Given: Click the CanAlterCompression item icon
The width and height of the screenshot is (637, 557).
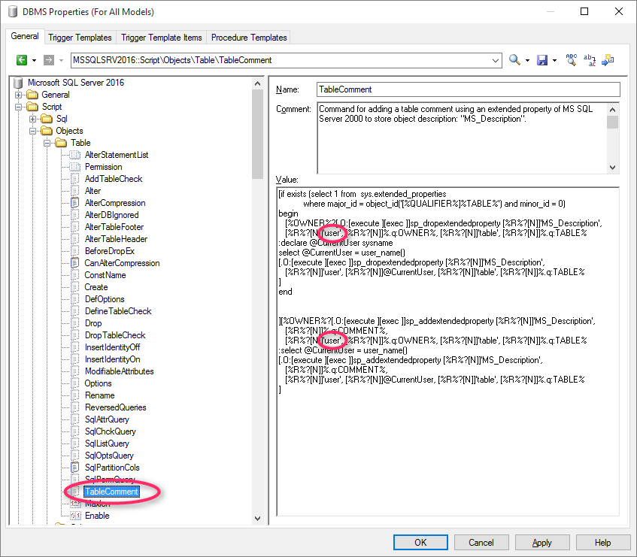Looking at the screenshot, I should (74, 262).
